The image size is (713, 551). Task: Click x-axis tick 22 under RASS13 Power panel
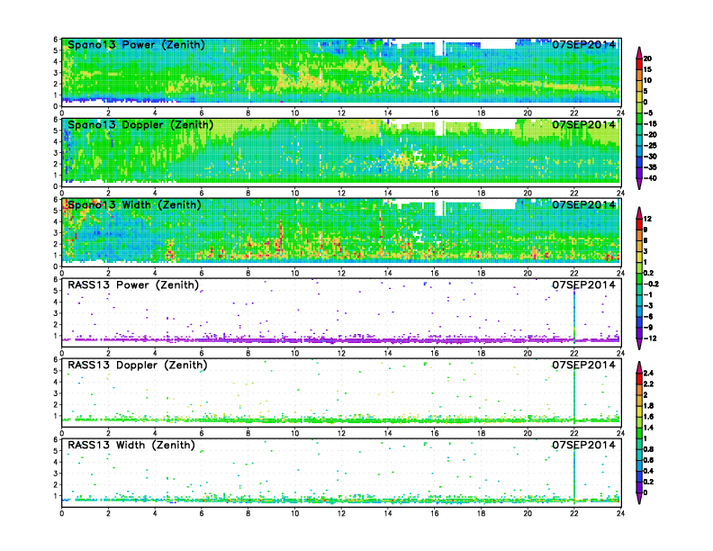pos(574,353)
